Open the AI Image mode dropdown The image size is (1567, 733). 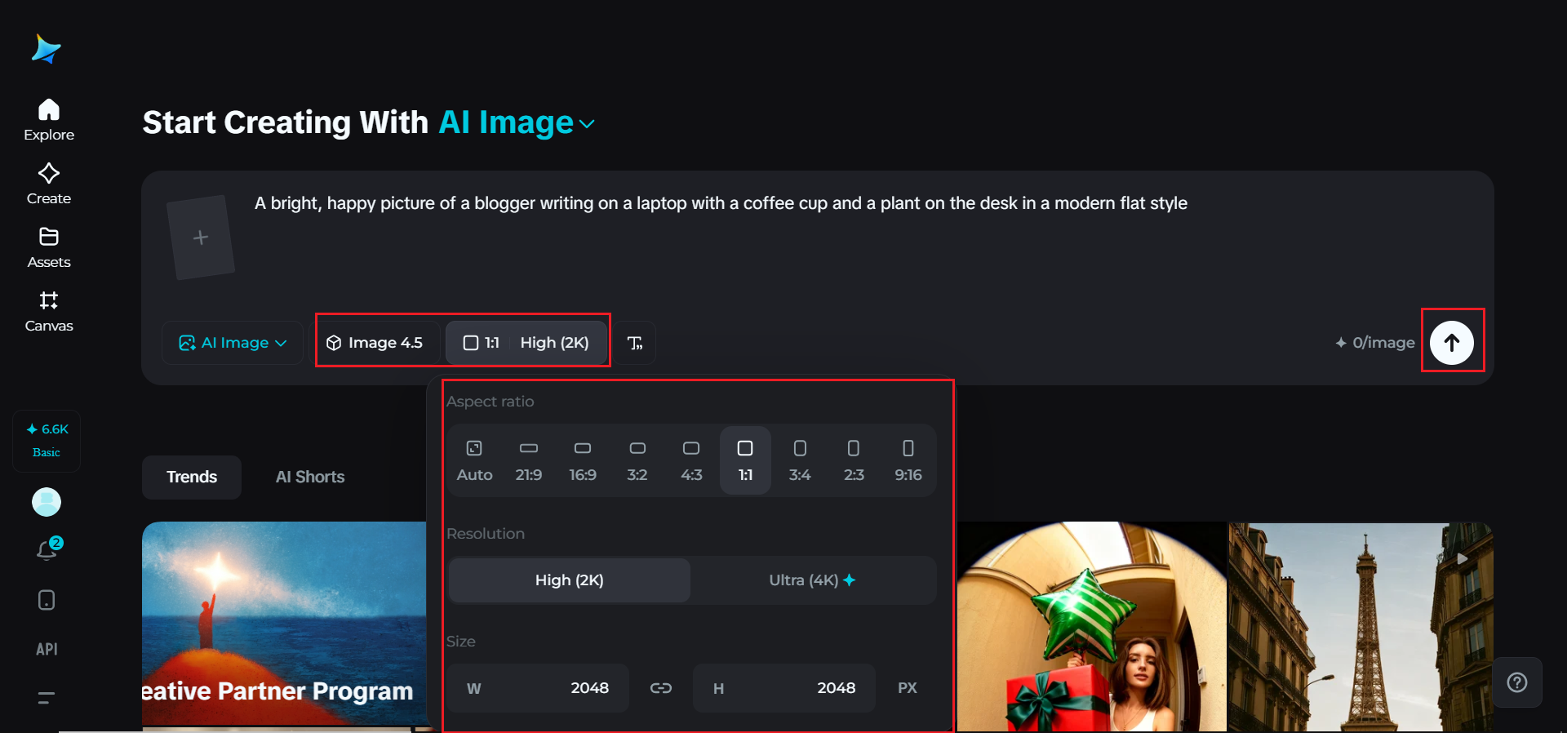pyautogui.click(x=233, y=343)
